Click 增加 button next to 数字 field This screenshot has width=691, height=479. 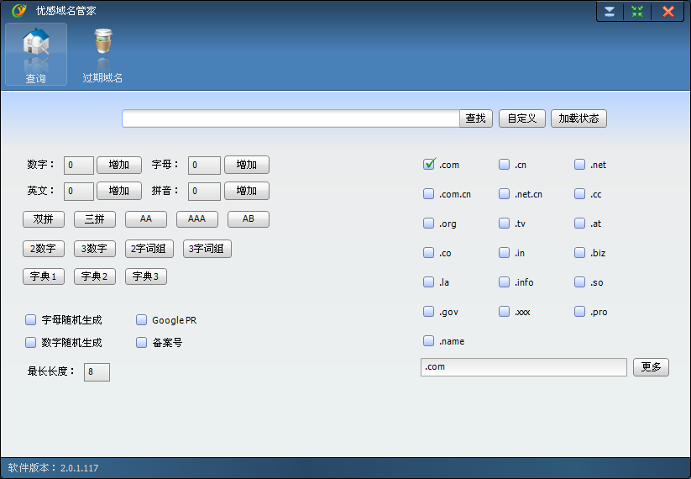tap(119, 165)
